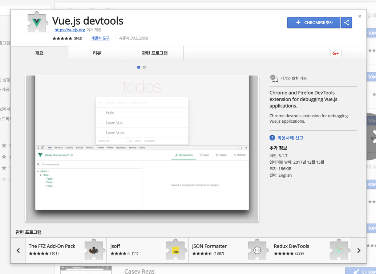This screenshot has width=376, height=274.
Task: Open The FFZ Add-On Pack icon
Action: point(95,250)
